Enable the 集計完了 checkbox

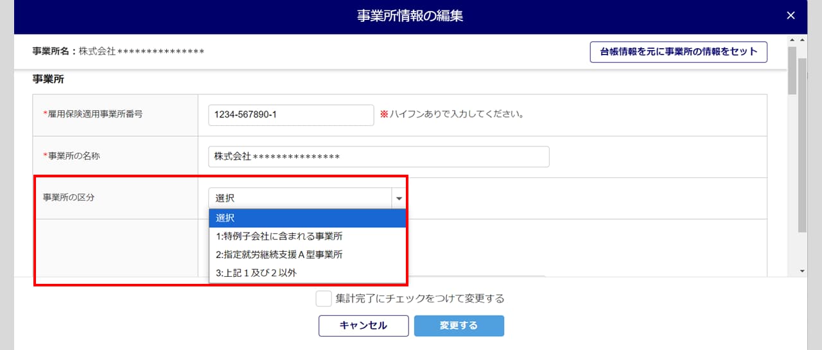click(x=324, y=299)
